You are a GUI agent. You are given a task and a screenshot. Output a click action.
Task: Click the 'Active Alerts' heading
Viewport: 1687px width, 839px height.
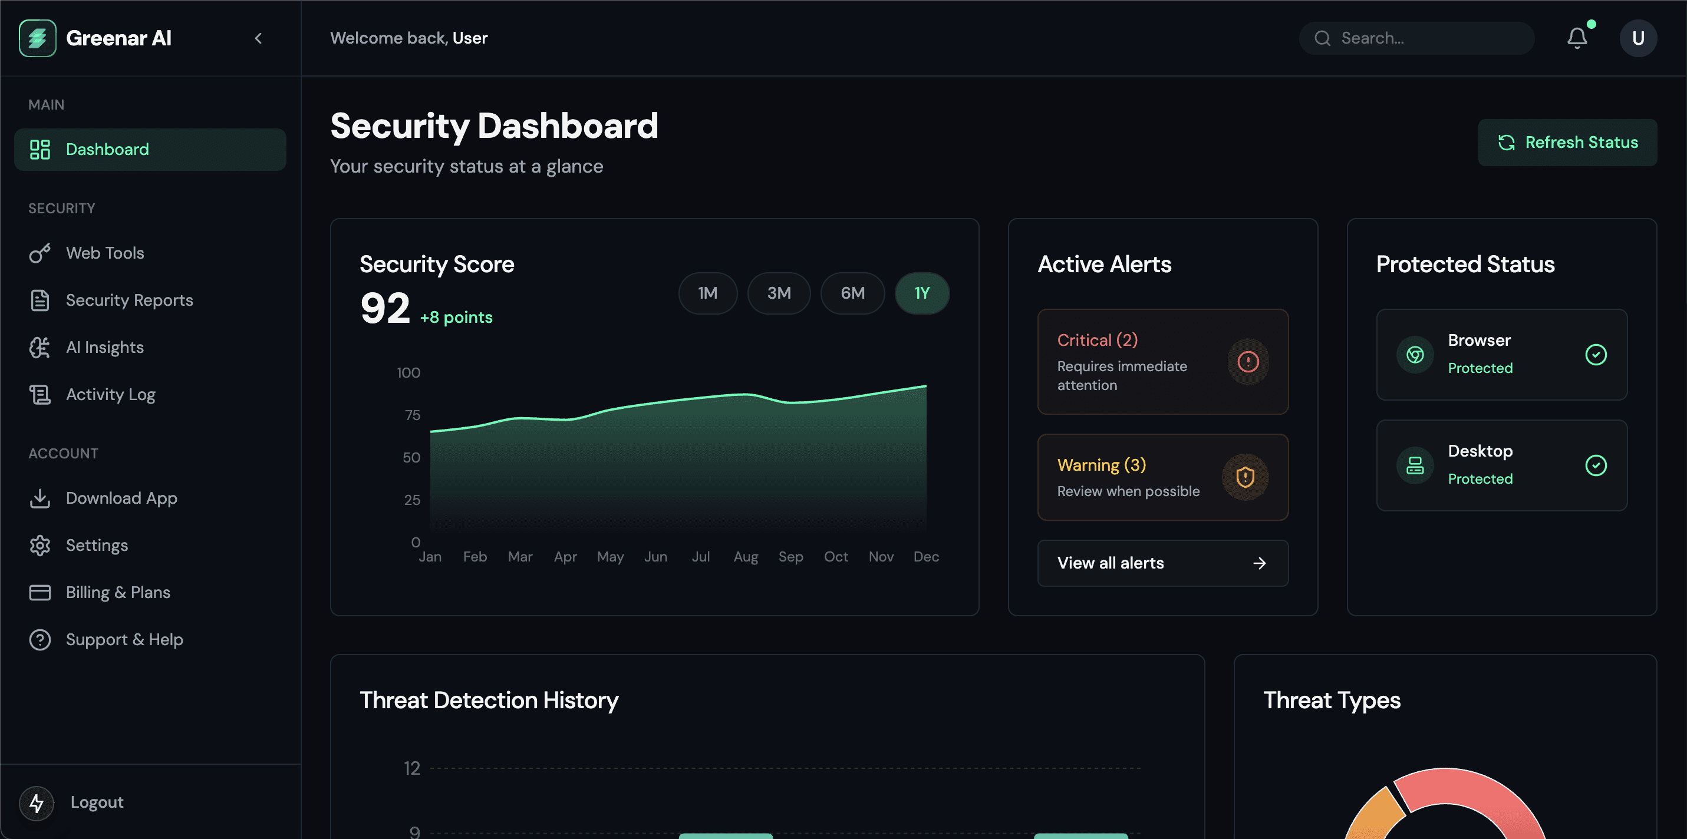click(x=1104, y=265)
